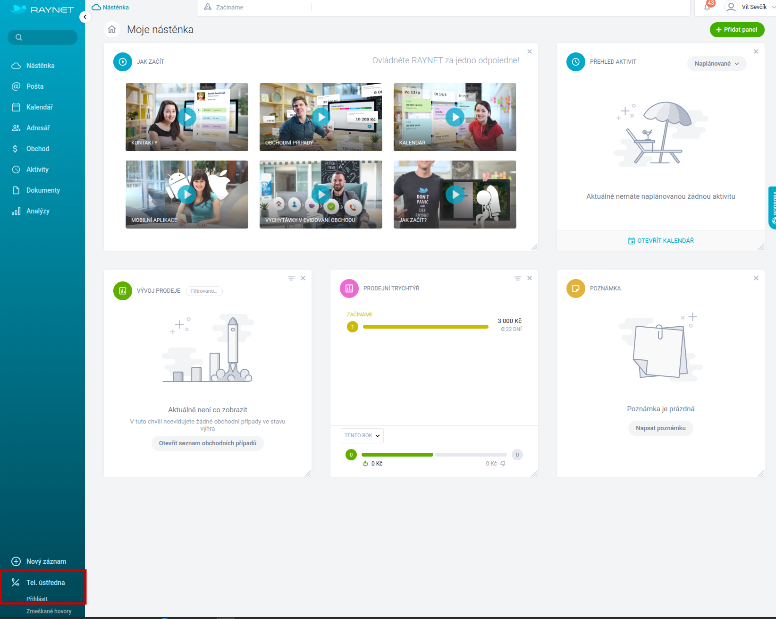Open the Tento rok period dropdown
The image size is (776, 619).
(362, 435)
